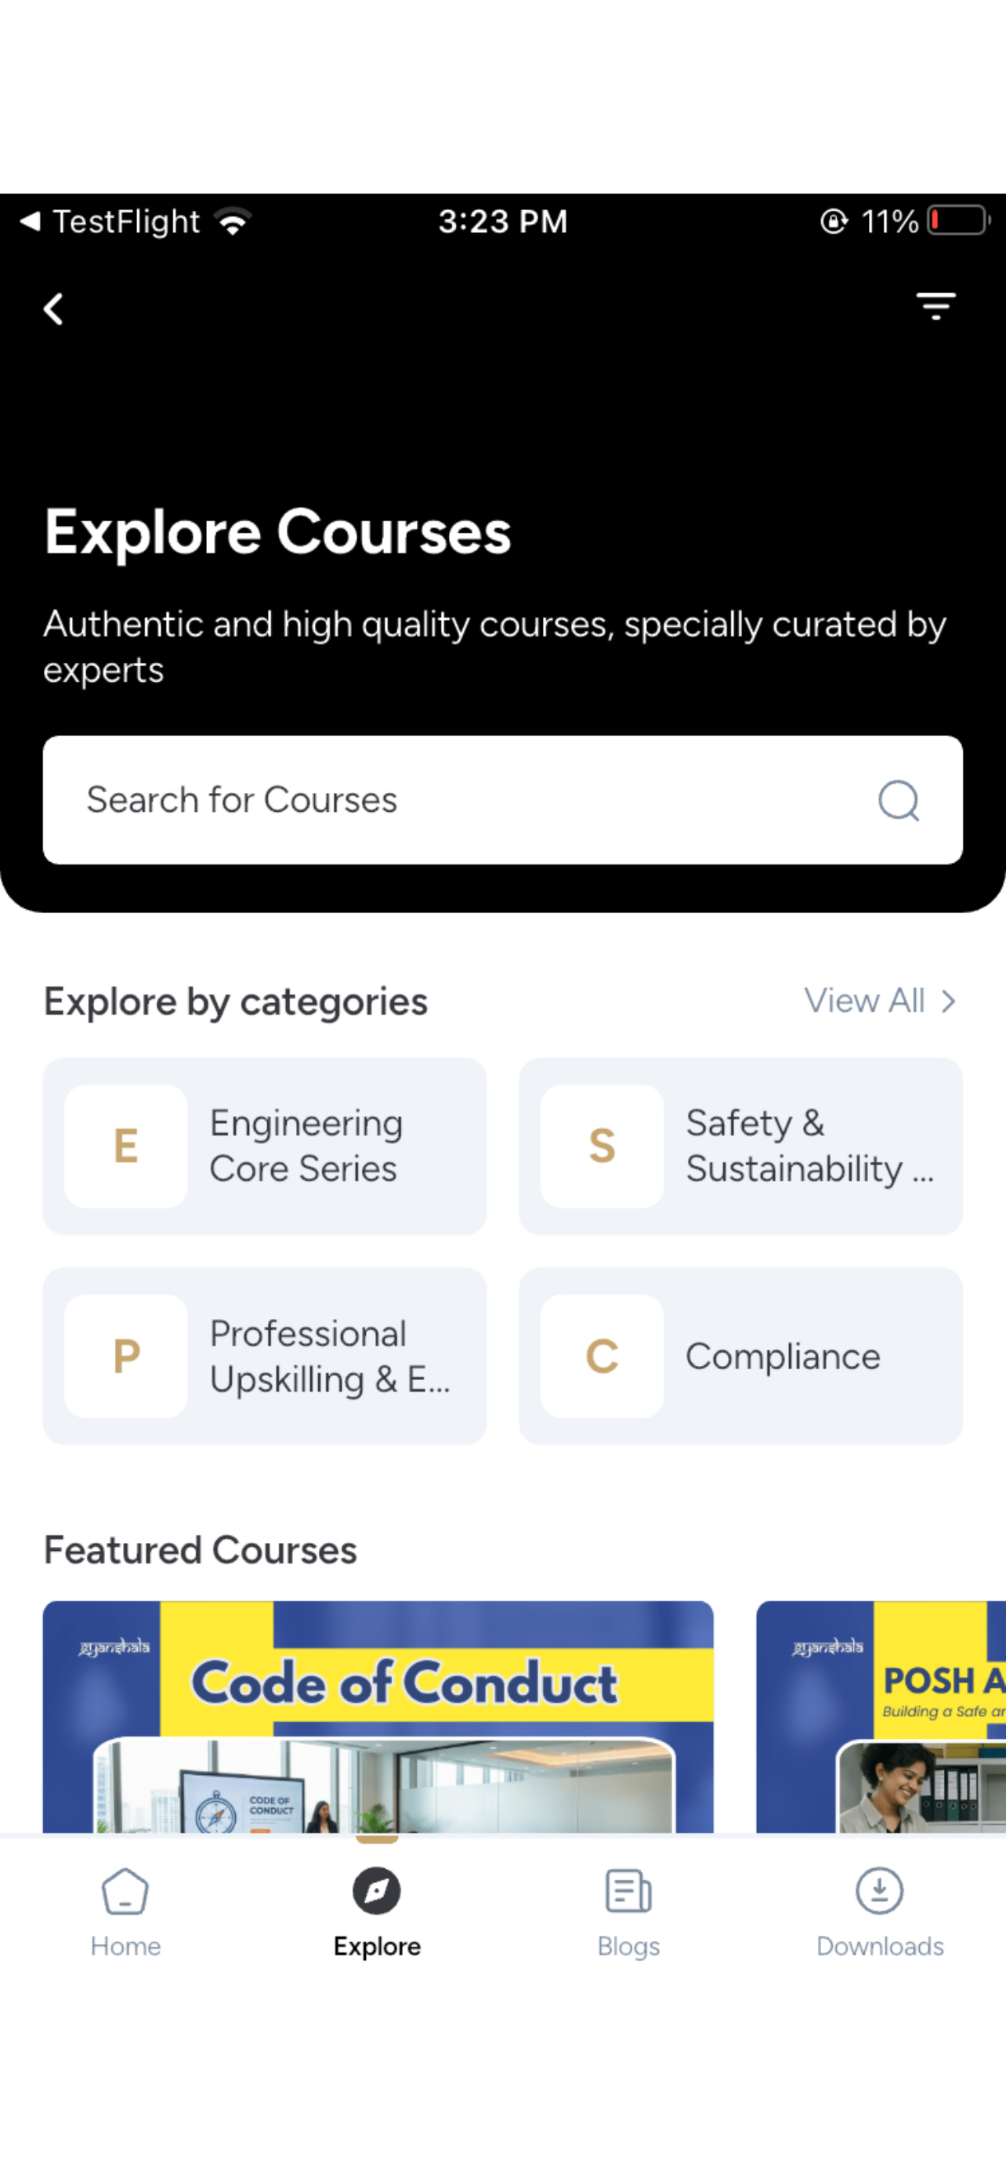Image resolution: width=1006 pixels, height=2177 pixels.
Task: Open the Home tab icon
Action: [125, 1890]
